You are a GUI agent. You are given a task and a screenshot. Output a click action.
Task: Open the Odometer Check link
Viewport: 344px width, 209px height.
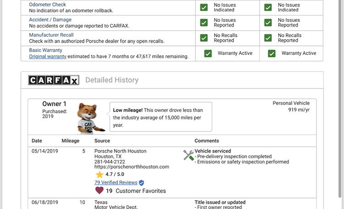47,5
